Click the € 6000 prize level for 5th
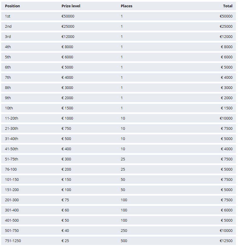This screenshot has height=247, width=238. [x=67, y=57]
